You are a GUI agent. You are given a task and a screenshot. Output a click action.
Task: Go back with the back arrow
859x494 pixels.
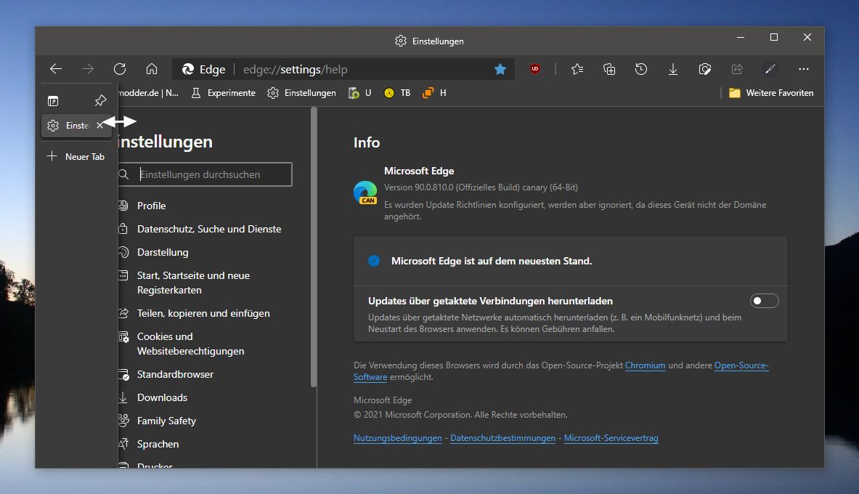click(56, 69)
